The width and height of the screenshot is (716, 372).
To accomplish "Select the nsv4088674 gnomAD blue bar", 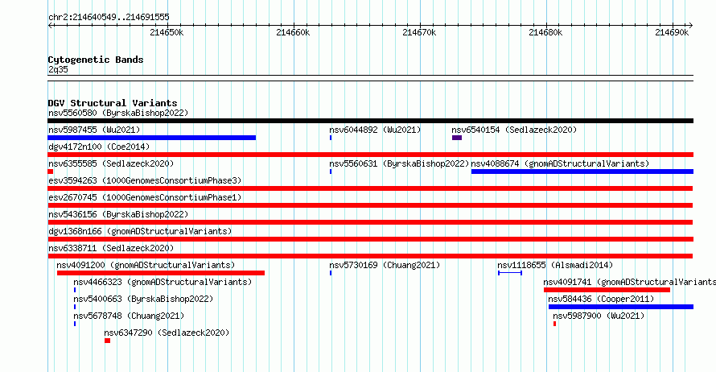I will (x=582, y=172).
